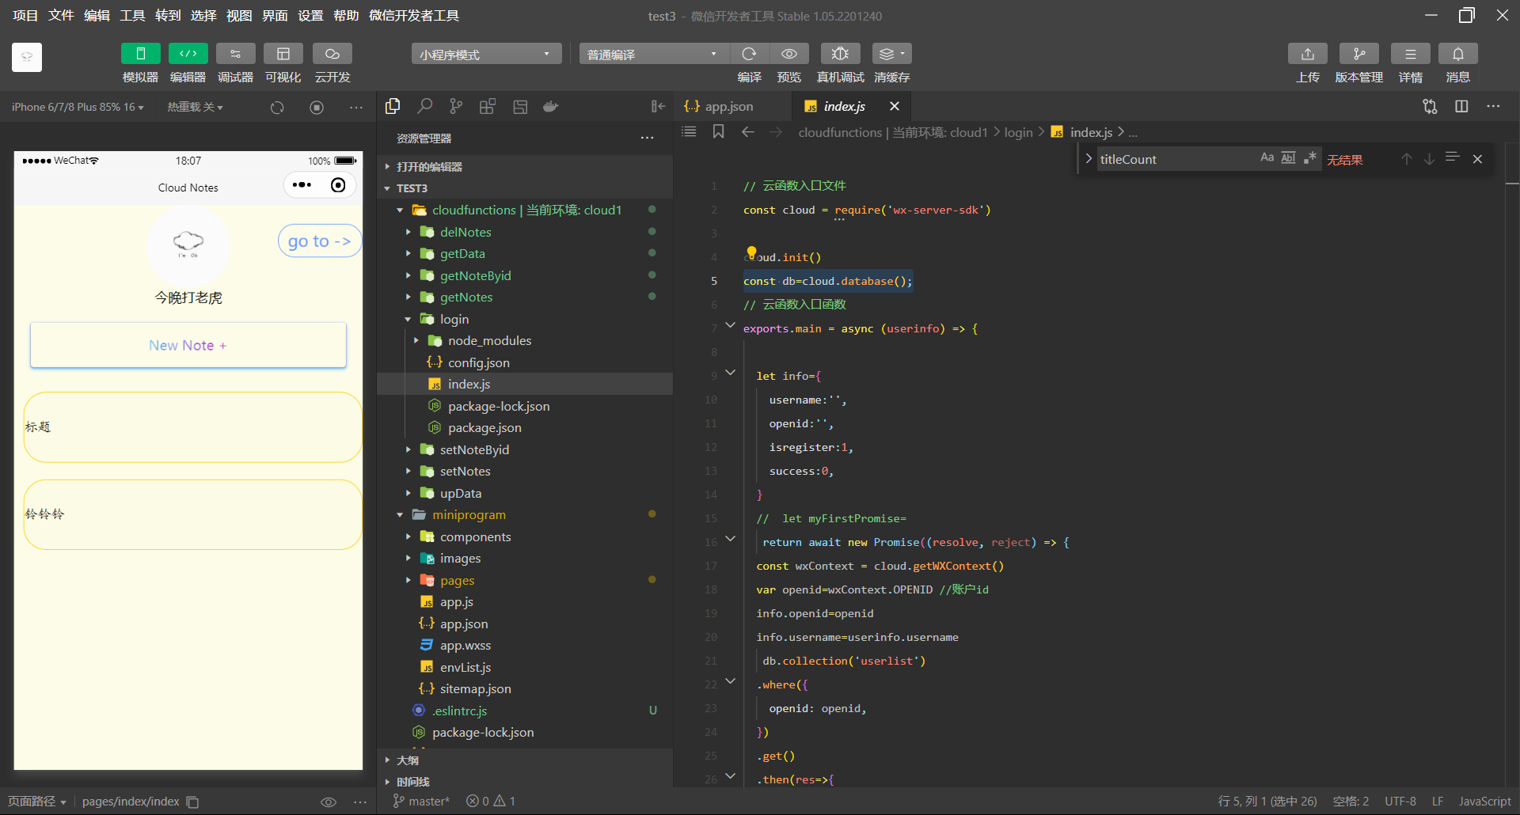
Task: Toggle the simulator (模拟器) panel
Action: click(x=140, y=54)
